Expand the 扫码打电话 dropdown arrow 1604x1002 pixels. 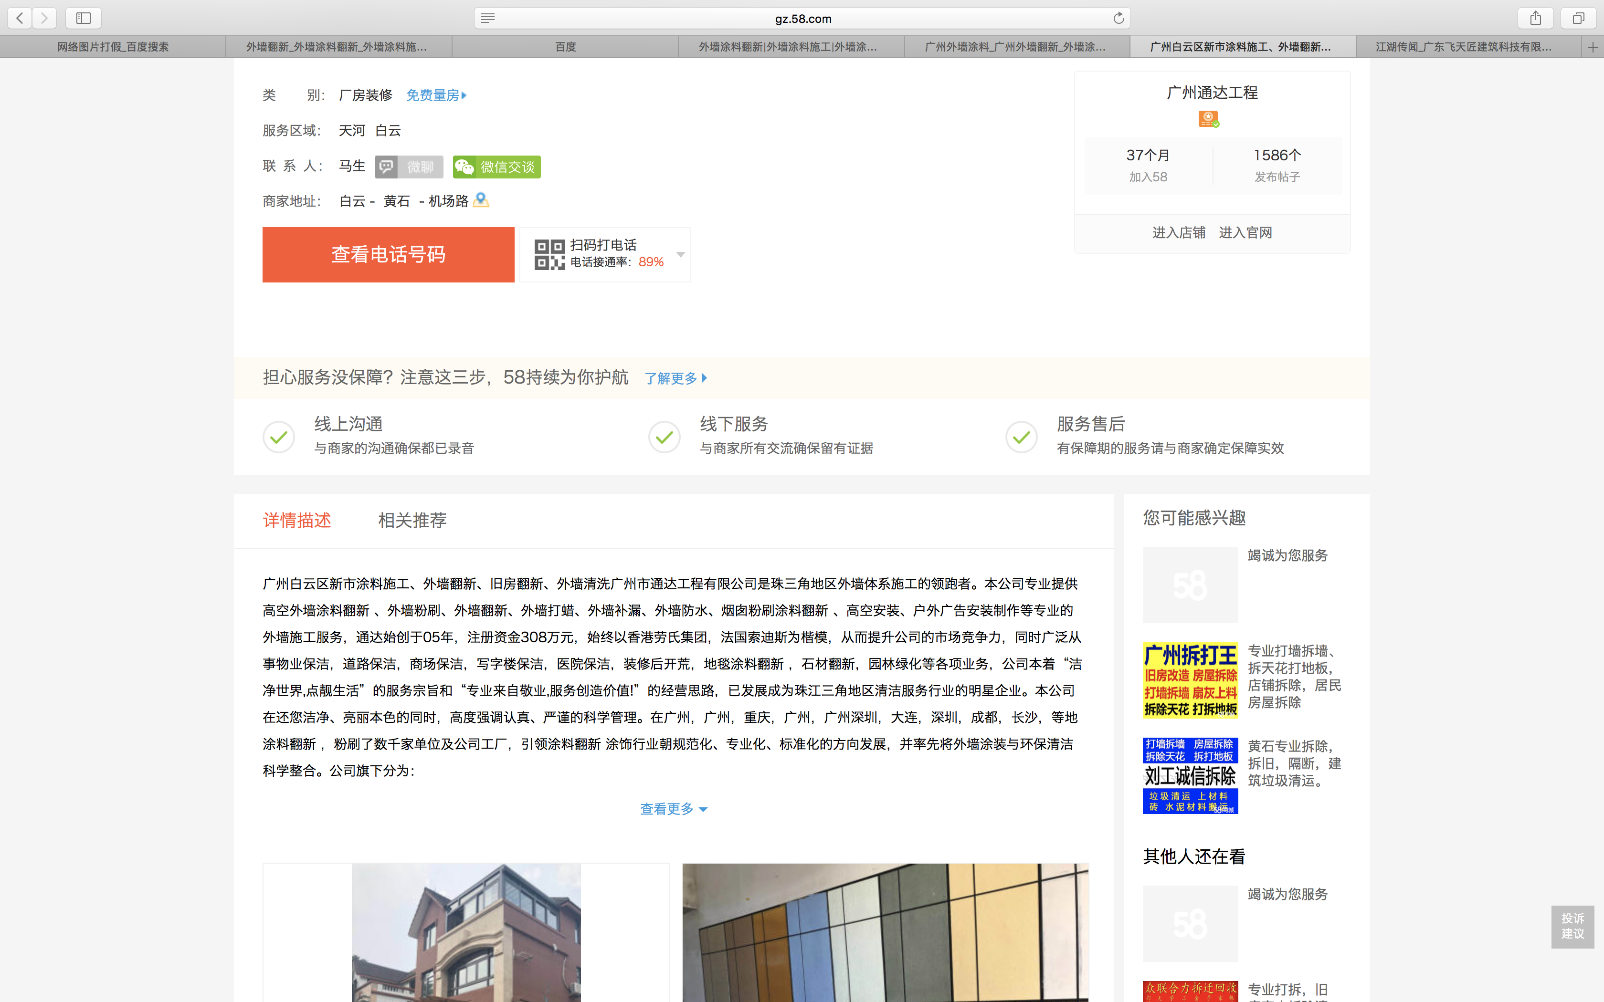click(x=680, y=254)
